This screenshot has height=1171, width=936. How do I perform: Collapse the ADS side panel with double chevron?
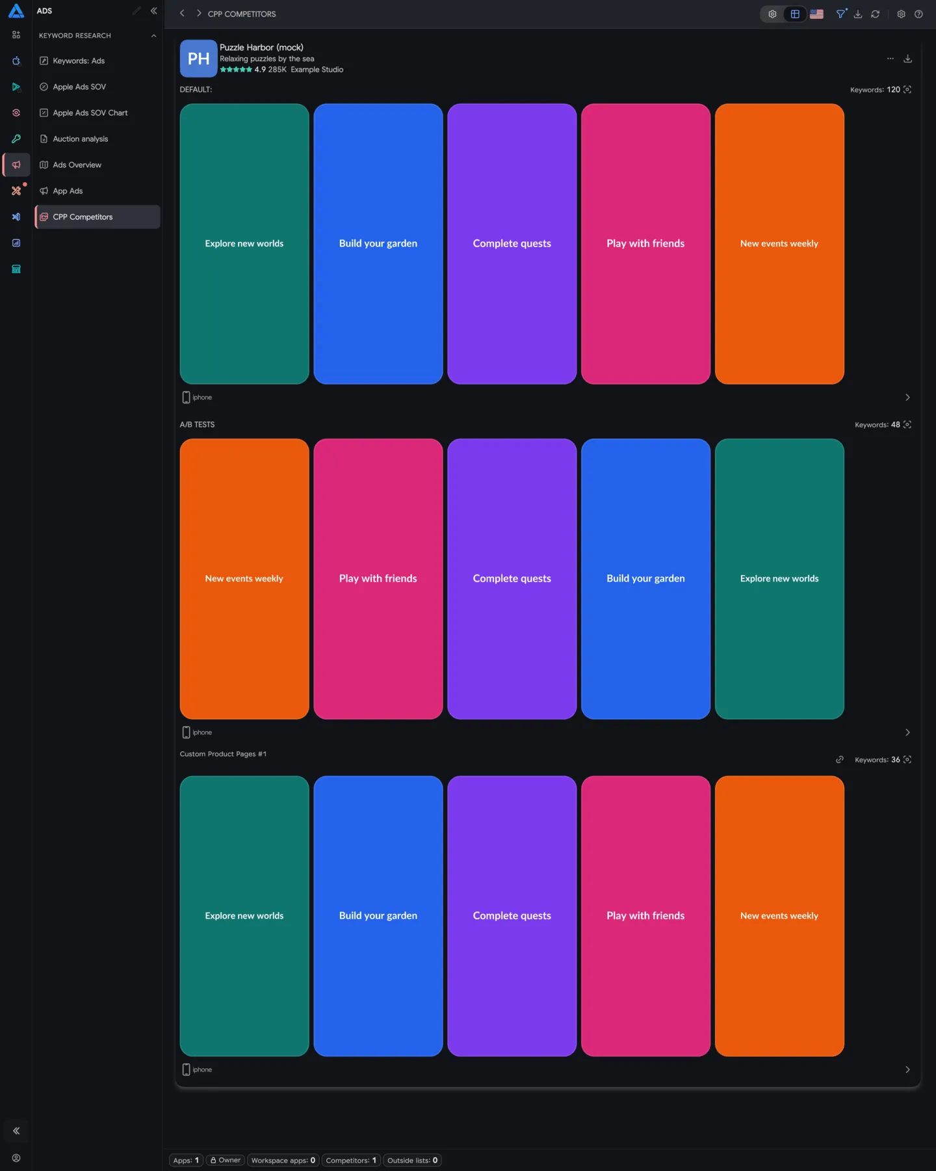(x=154, y=11)
